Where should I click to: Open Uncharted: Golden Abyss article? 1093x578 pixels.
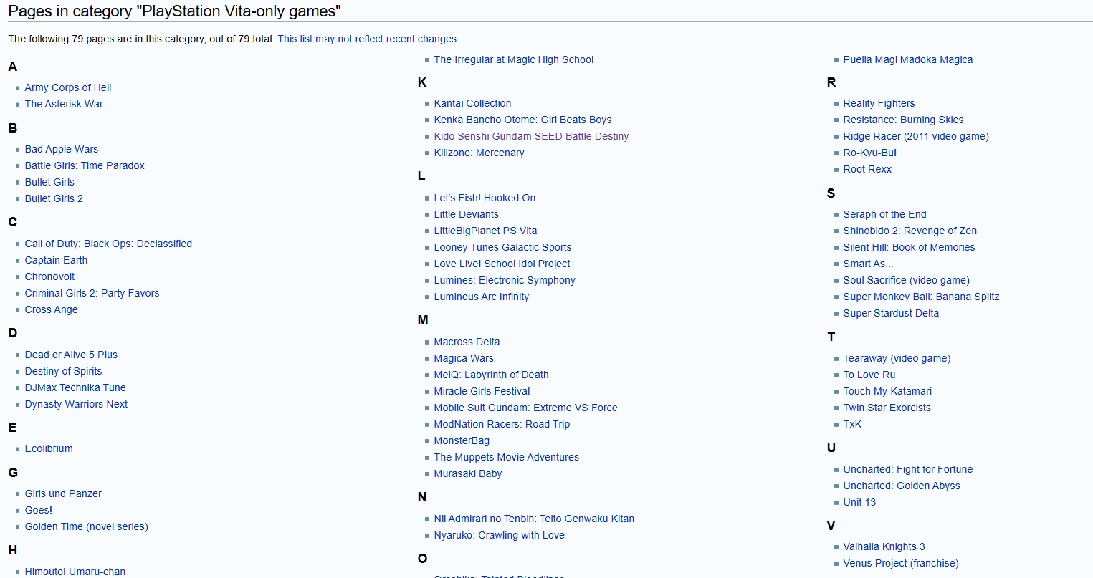[x=902, y=486]
